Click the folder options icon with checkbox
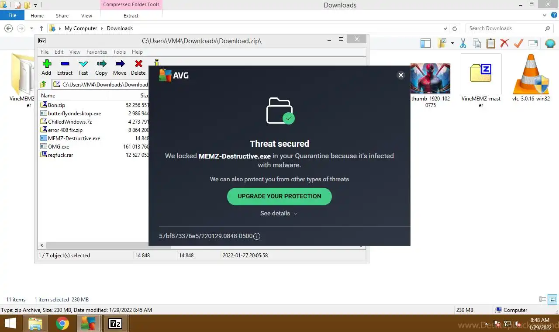Screen dimensions: 559x332 442,43
